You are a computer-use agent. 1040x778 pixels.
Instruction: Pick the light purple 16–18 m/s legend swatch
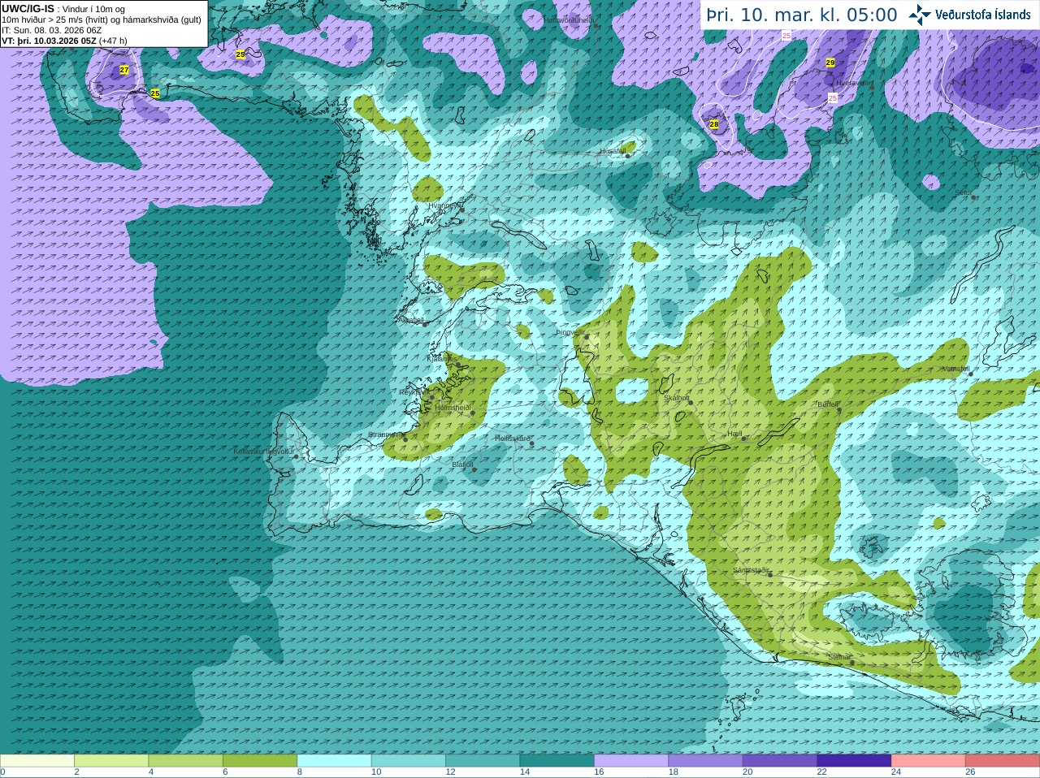pyautogui.click(x=631, y=761)
